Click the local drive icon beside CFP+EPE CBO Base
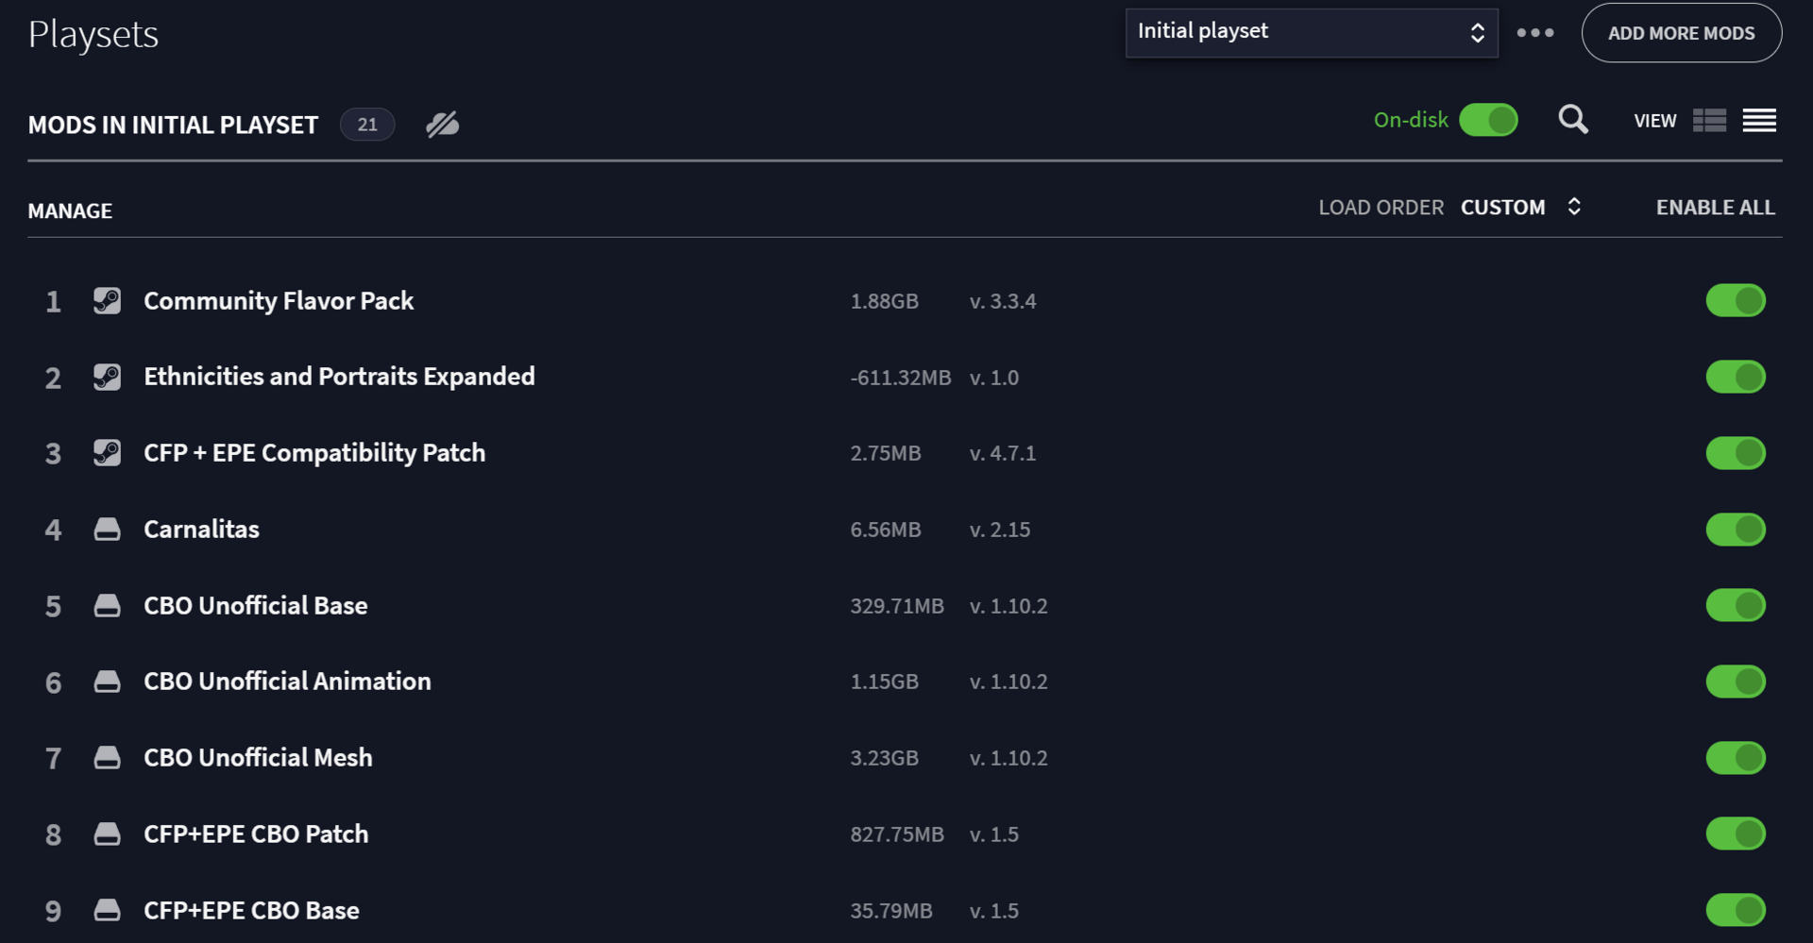Screen dimensions: 1813x943 pyautogui.click(x=107, y=911)
